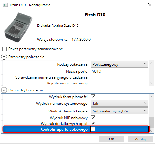
Task: Click the app icon in title bar
Action: click(x=5, y=5)
